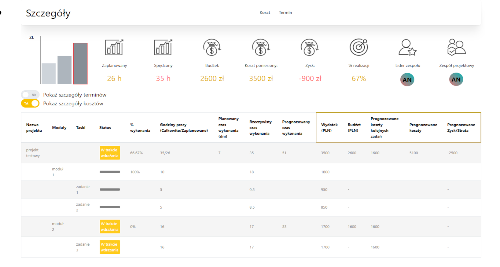The width and height of the screenshot is (500, 267).
Task: Click the '-2500' forecast loss value
Action: pos(452,153)
